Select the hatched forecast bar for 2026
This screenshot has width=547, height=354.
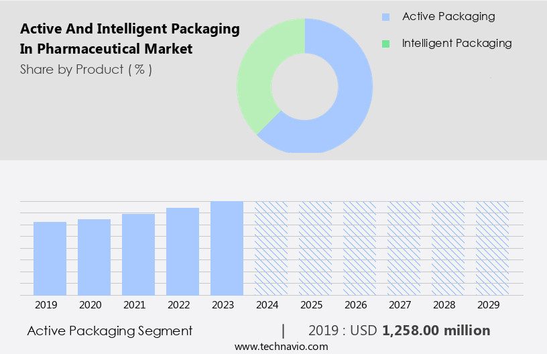point(360,248)
